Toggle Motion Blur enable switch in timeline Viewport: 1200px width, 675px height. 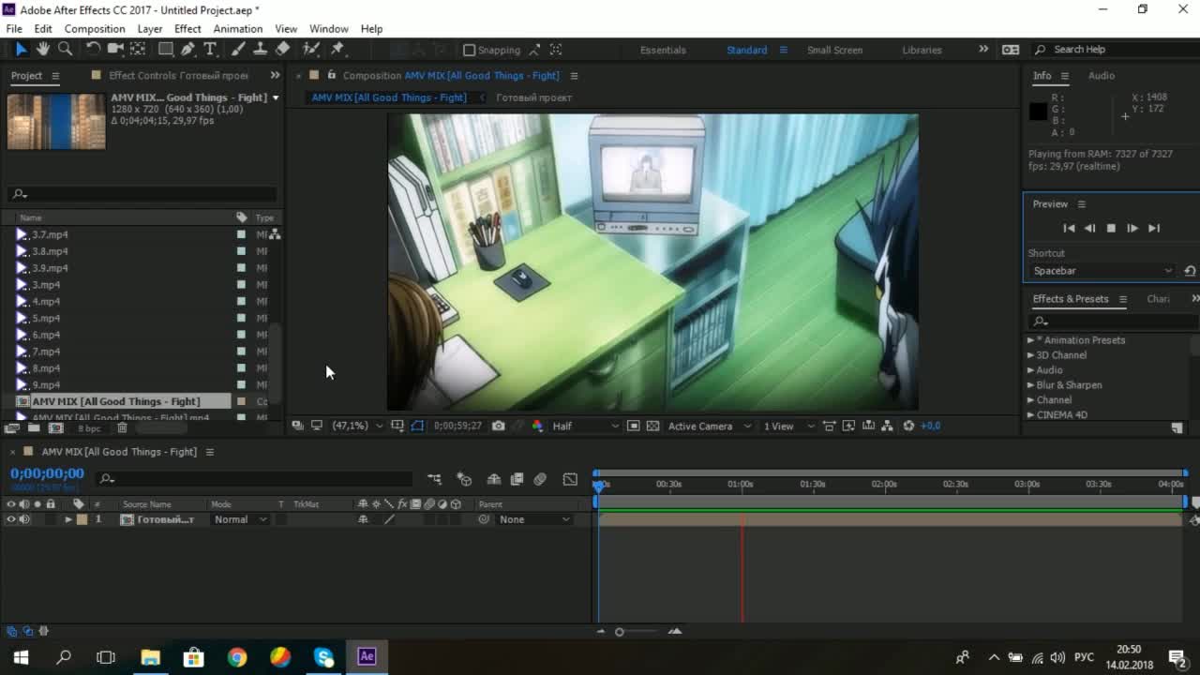(540, 479)
